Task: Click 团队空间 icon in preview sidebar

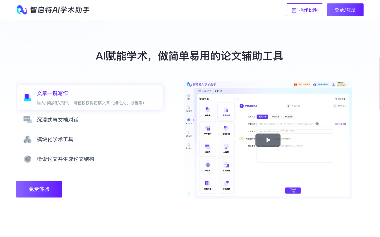Action: 189,134
